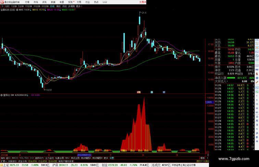Open the 综合资讯 tab
Image resolution: width=259 pixels, height=167 pixels.
point(33,161)
